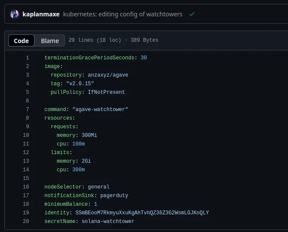This screenshot has height=232, width=288.
Task: Click line number 7 for command
Action: tap(27, 109)
